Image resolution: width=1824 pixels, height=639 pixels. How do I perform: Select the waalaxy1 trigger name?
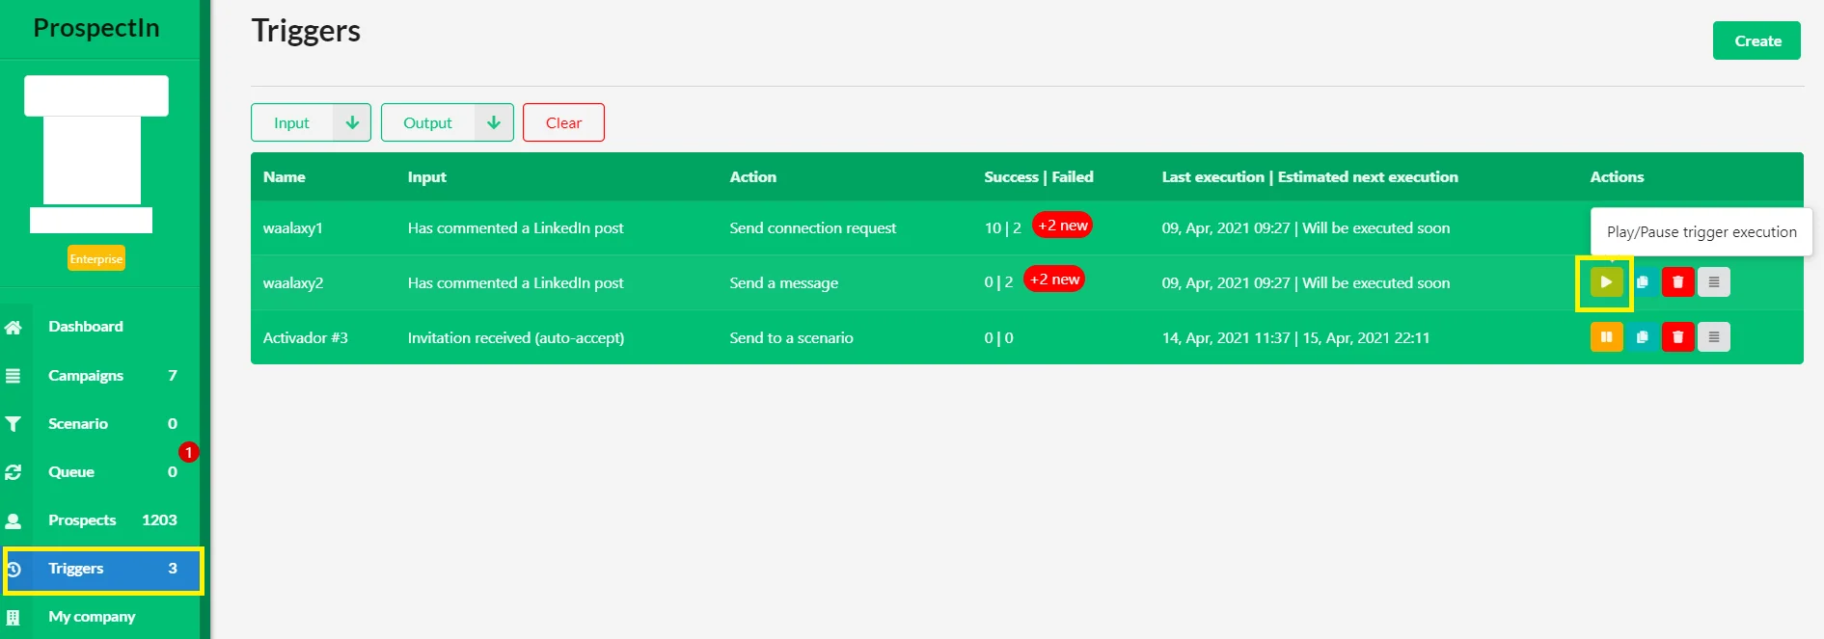tap(293, 228)
